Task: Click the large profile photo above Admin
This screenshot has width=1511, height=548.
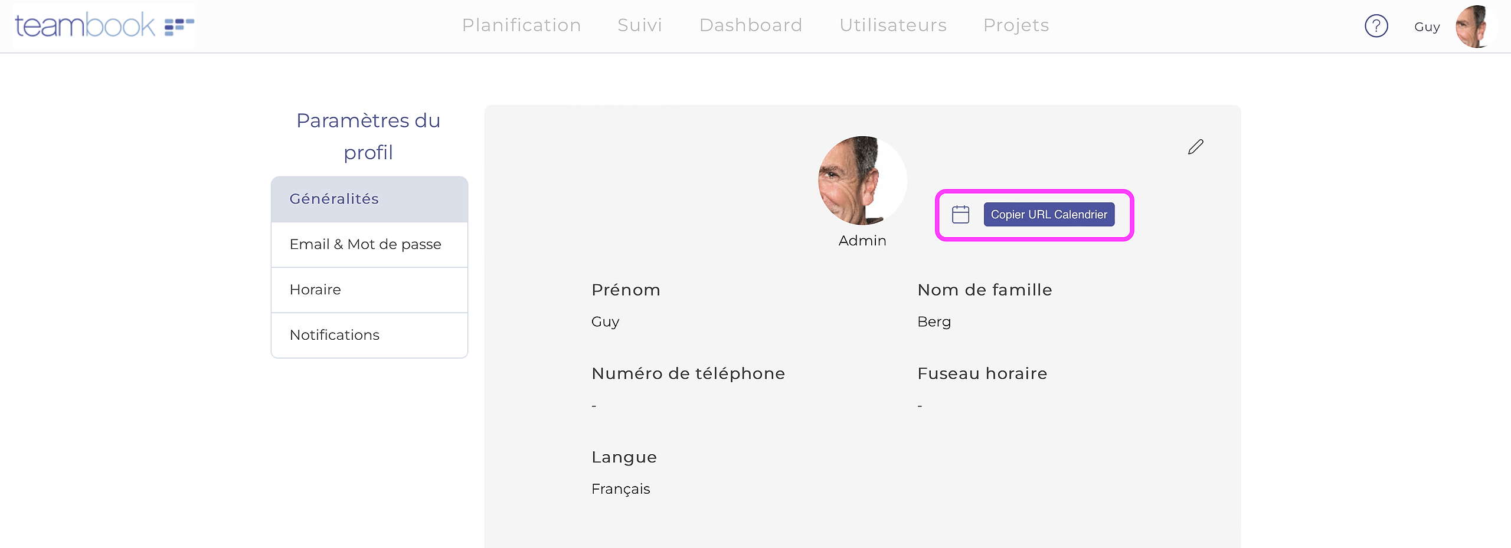Action: point(862,181)
